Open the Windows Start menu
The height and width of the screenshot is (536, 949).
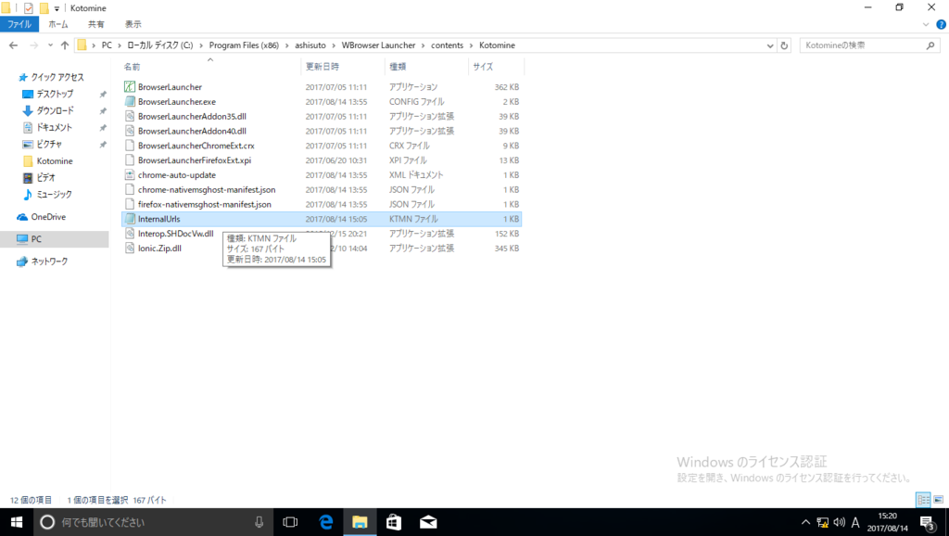[17, 522]
